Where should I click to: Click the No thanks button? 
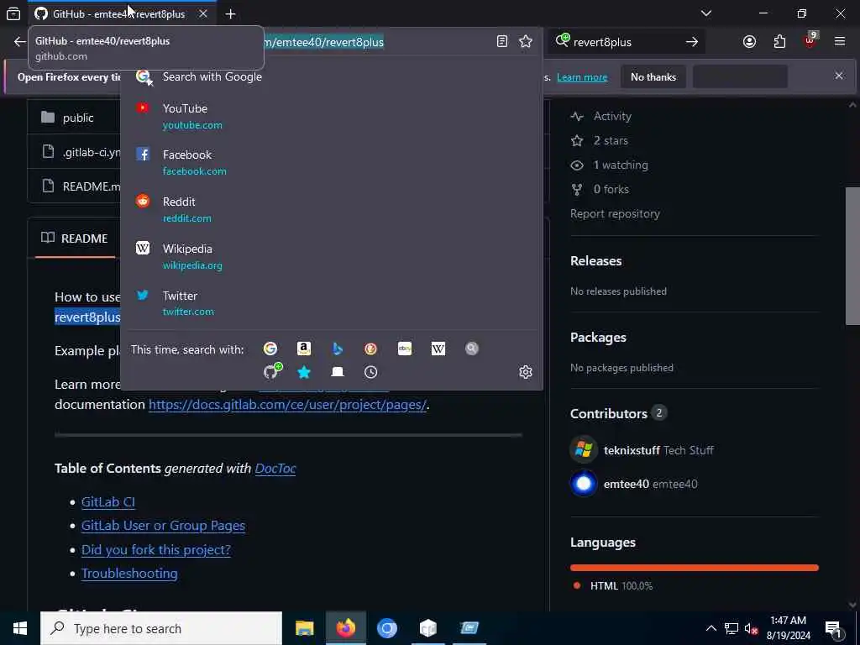(653, 77)
